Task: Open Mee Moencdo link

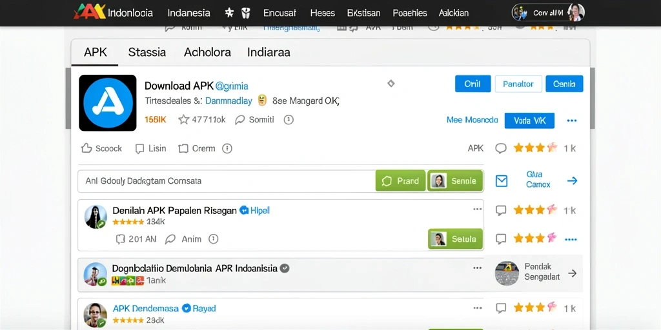Action: [472, 121]
